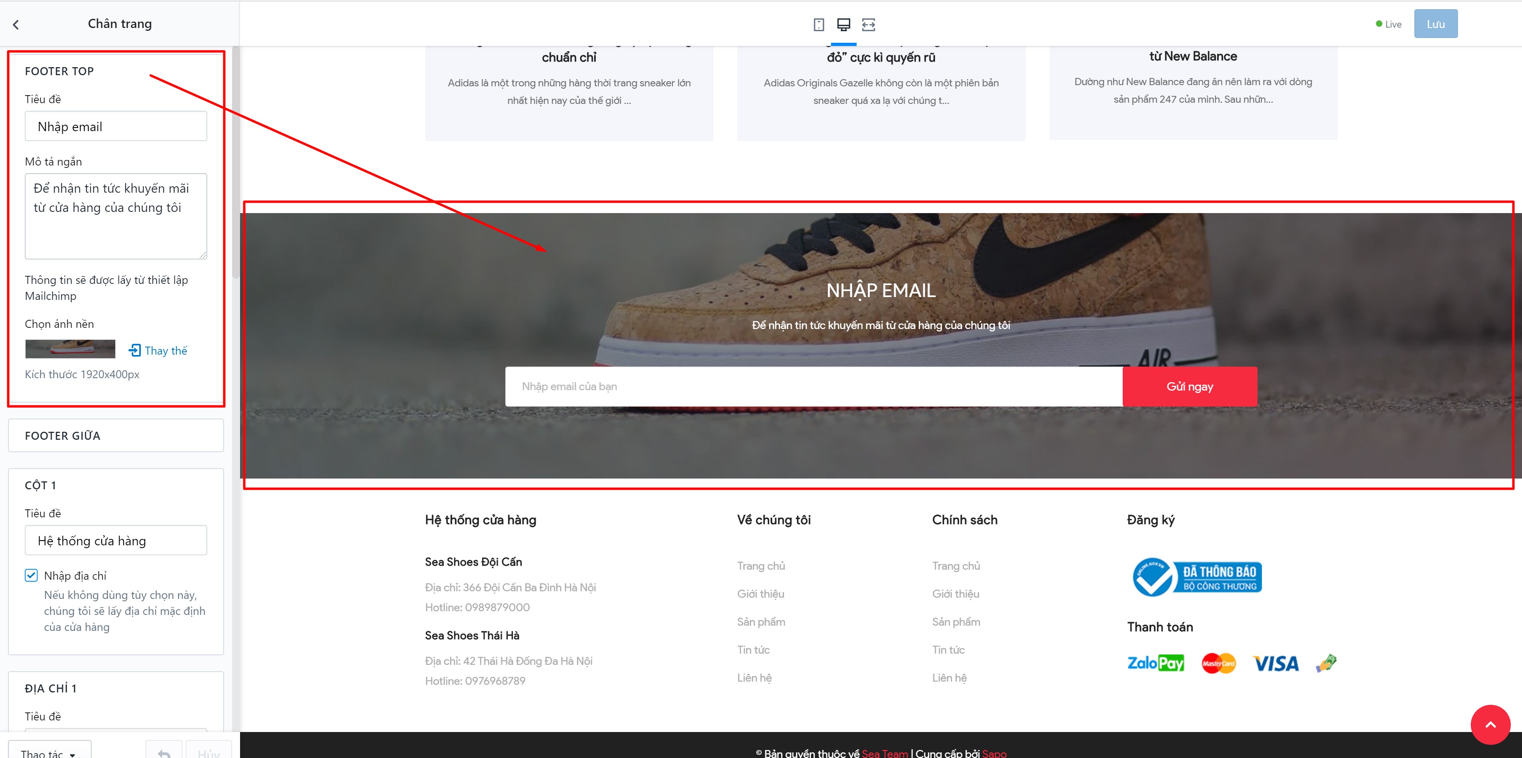Click the MasterCard payment logo
This screenshot has width=1522, height=758.
(1218, 663)
